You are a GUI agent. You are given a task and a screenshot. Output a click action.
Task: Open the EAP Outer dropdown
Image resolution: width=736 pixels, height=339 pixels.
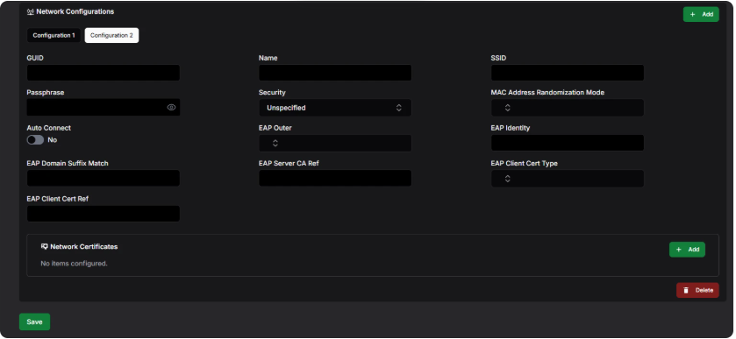tap(335, 143)
